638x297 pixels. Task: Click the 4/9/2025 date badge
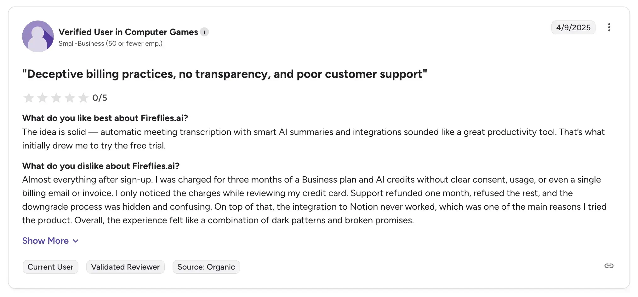click(x=573, y=27)
